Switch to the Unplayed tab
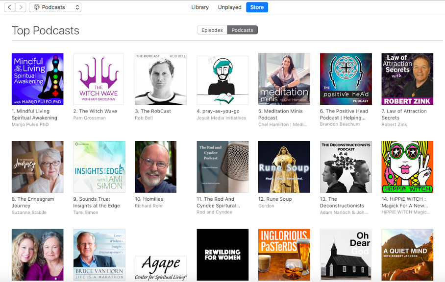The image size is (445, 282). click(229, 7)
